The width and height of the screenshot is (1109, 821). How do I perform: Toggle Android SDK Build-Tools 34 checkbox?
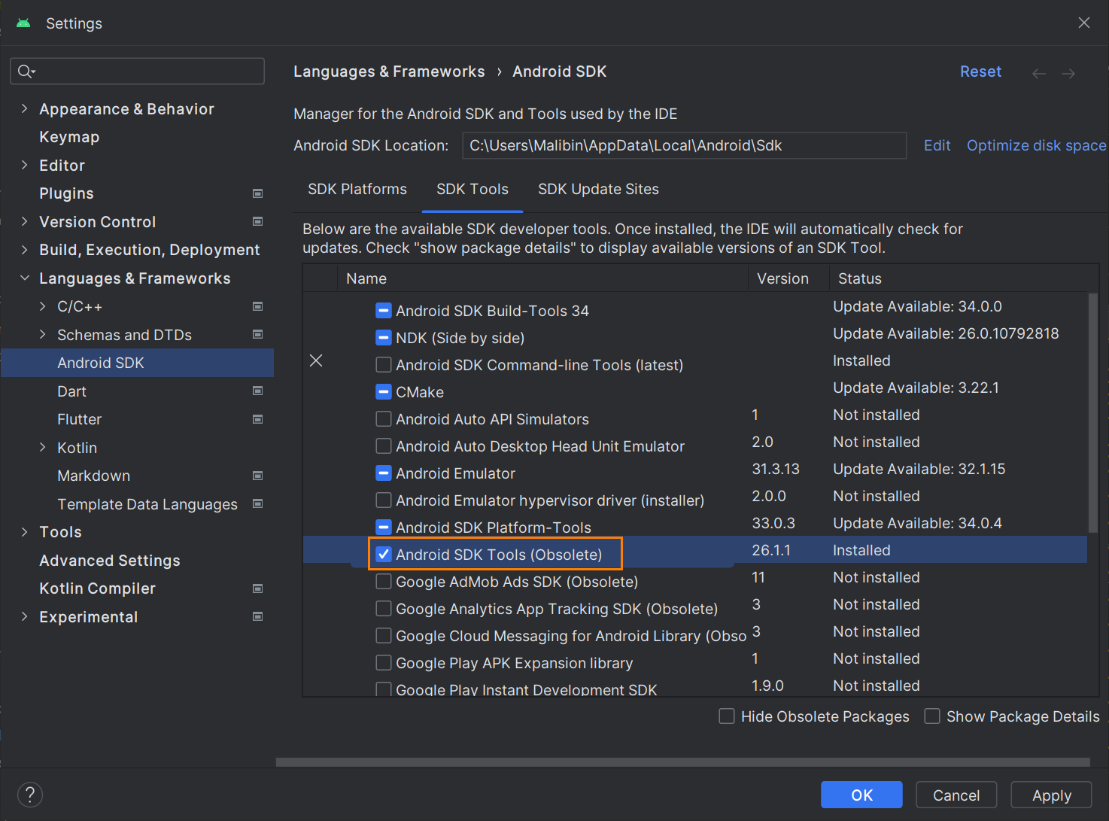384,310
